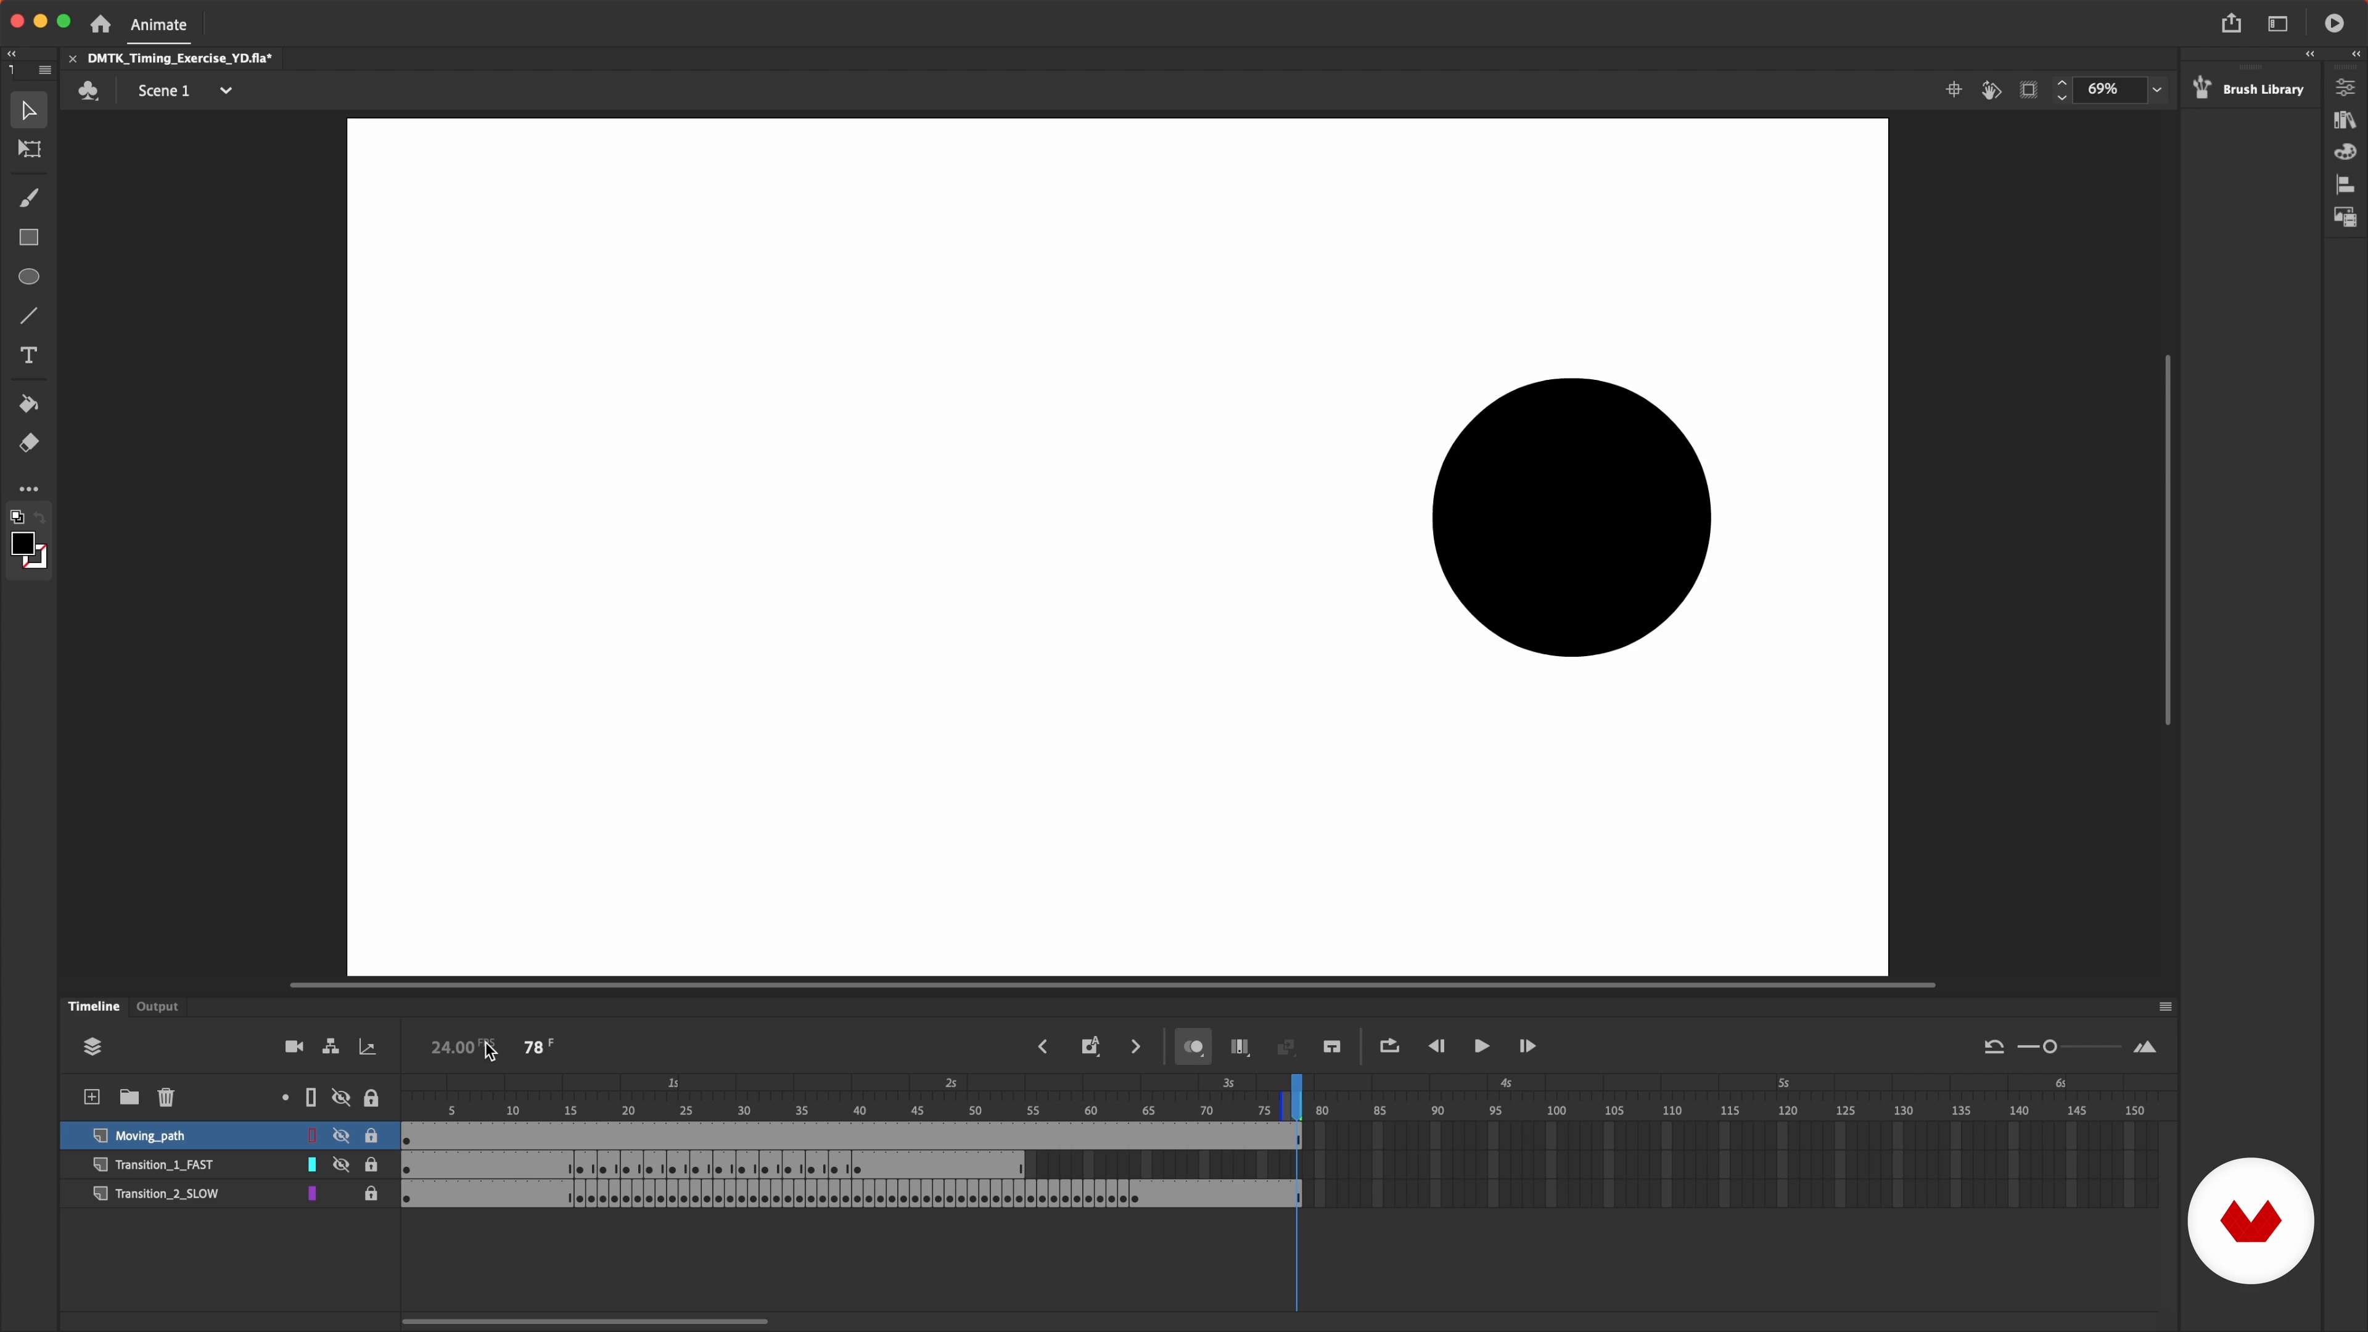Toggle Onion Skin button
Viewport: 2368px width, 1332px height.
tap(1193, 1046)
